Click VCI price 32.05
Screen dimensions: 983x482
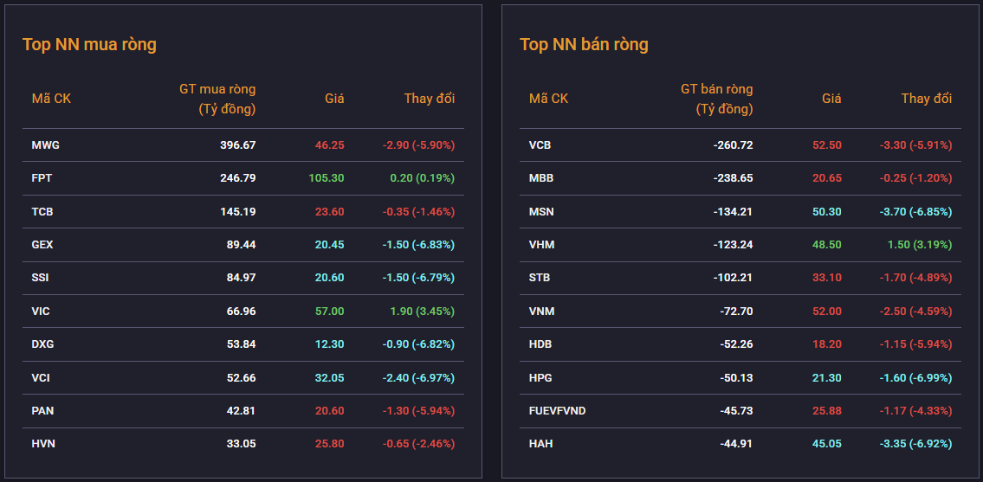(329, 377)
